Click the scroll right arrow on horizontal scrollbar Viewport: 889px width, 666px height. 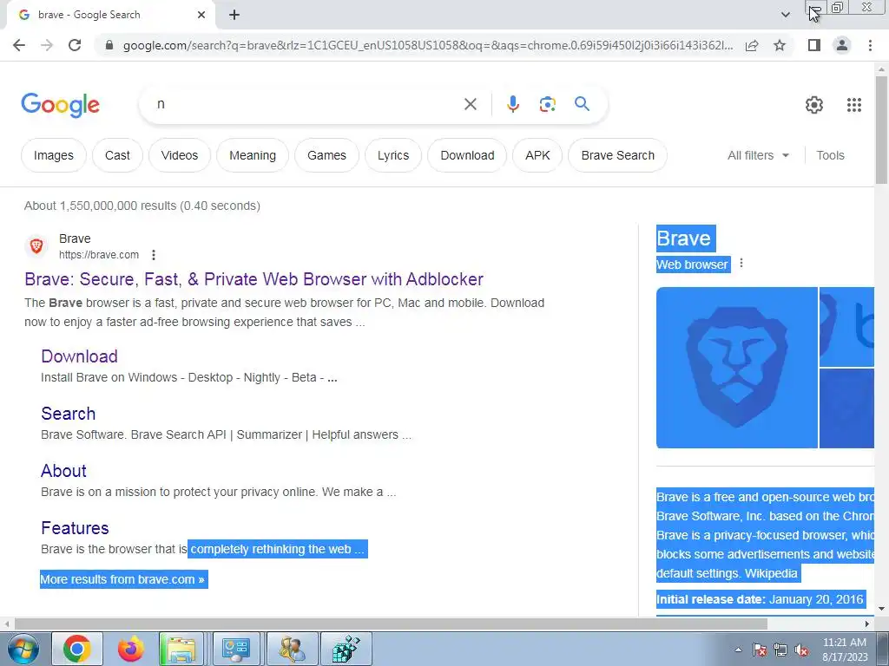[x=867, y=624]
